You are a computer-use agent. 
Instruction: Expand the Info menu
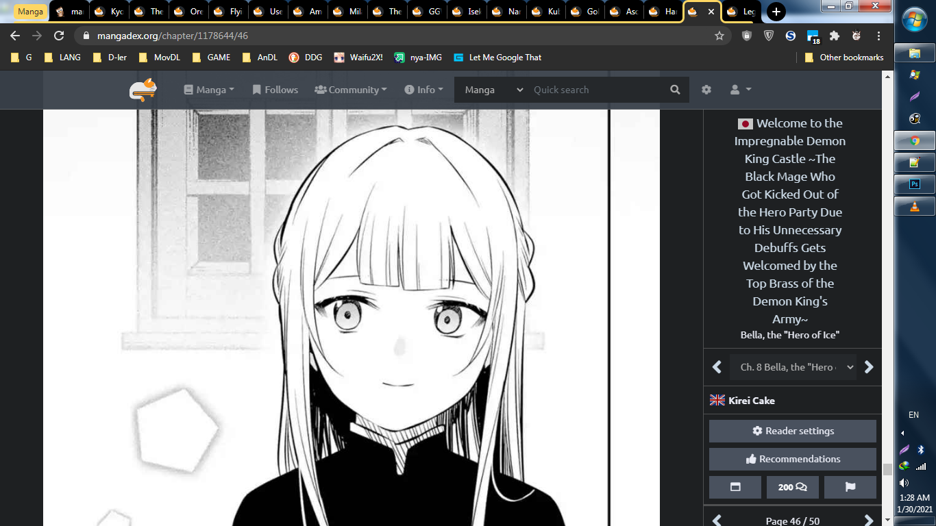(423, 90)
